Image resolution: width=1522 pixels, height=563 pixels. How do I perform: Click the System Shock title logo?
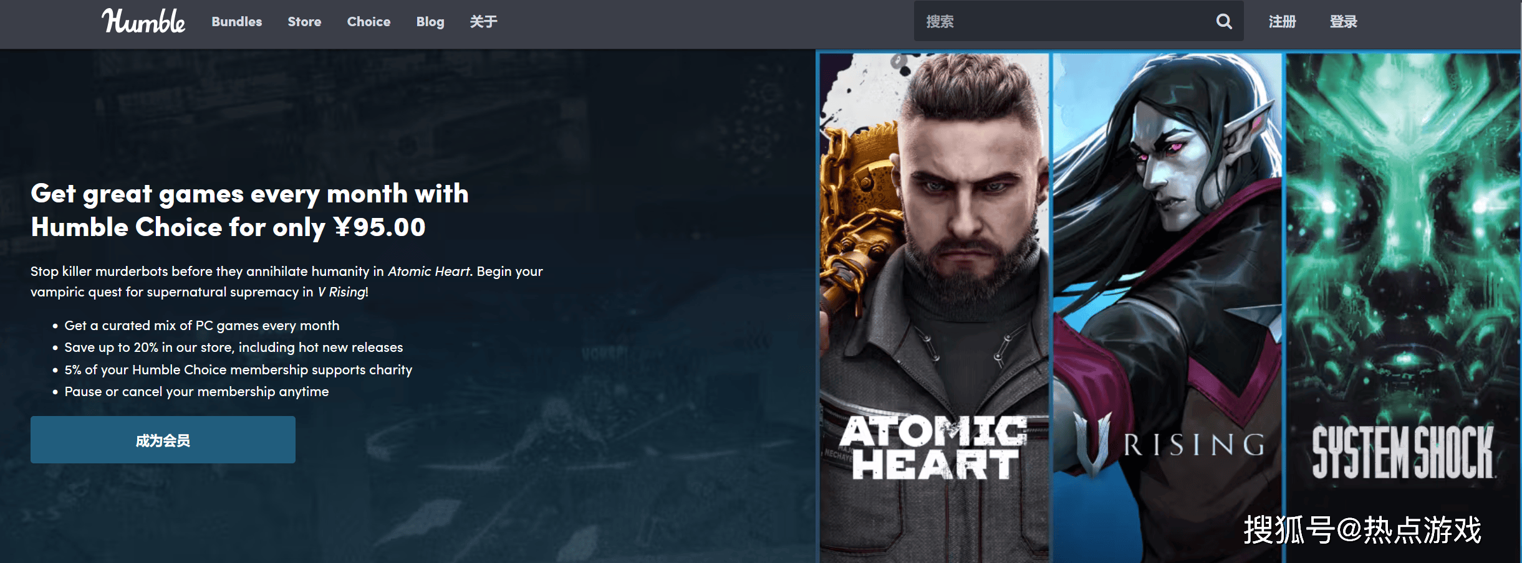coord(1402,452)
